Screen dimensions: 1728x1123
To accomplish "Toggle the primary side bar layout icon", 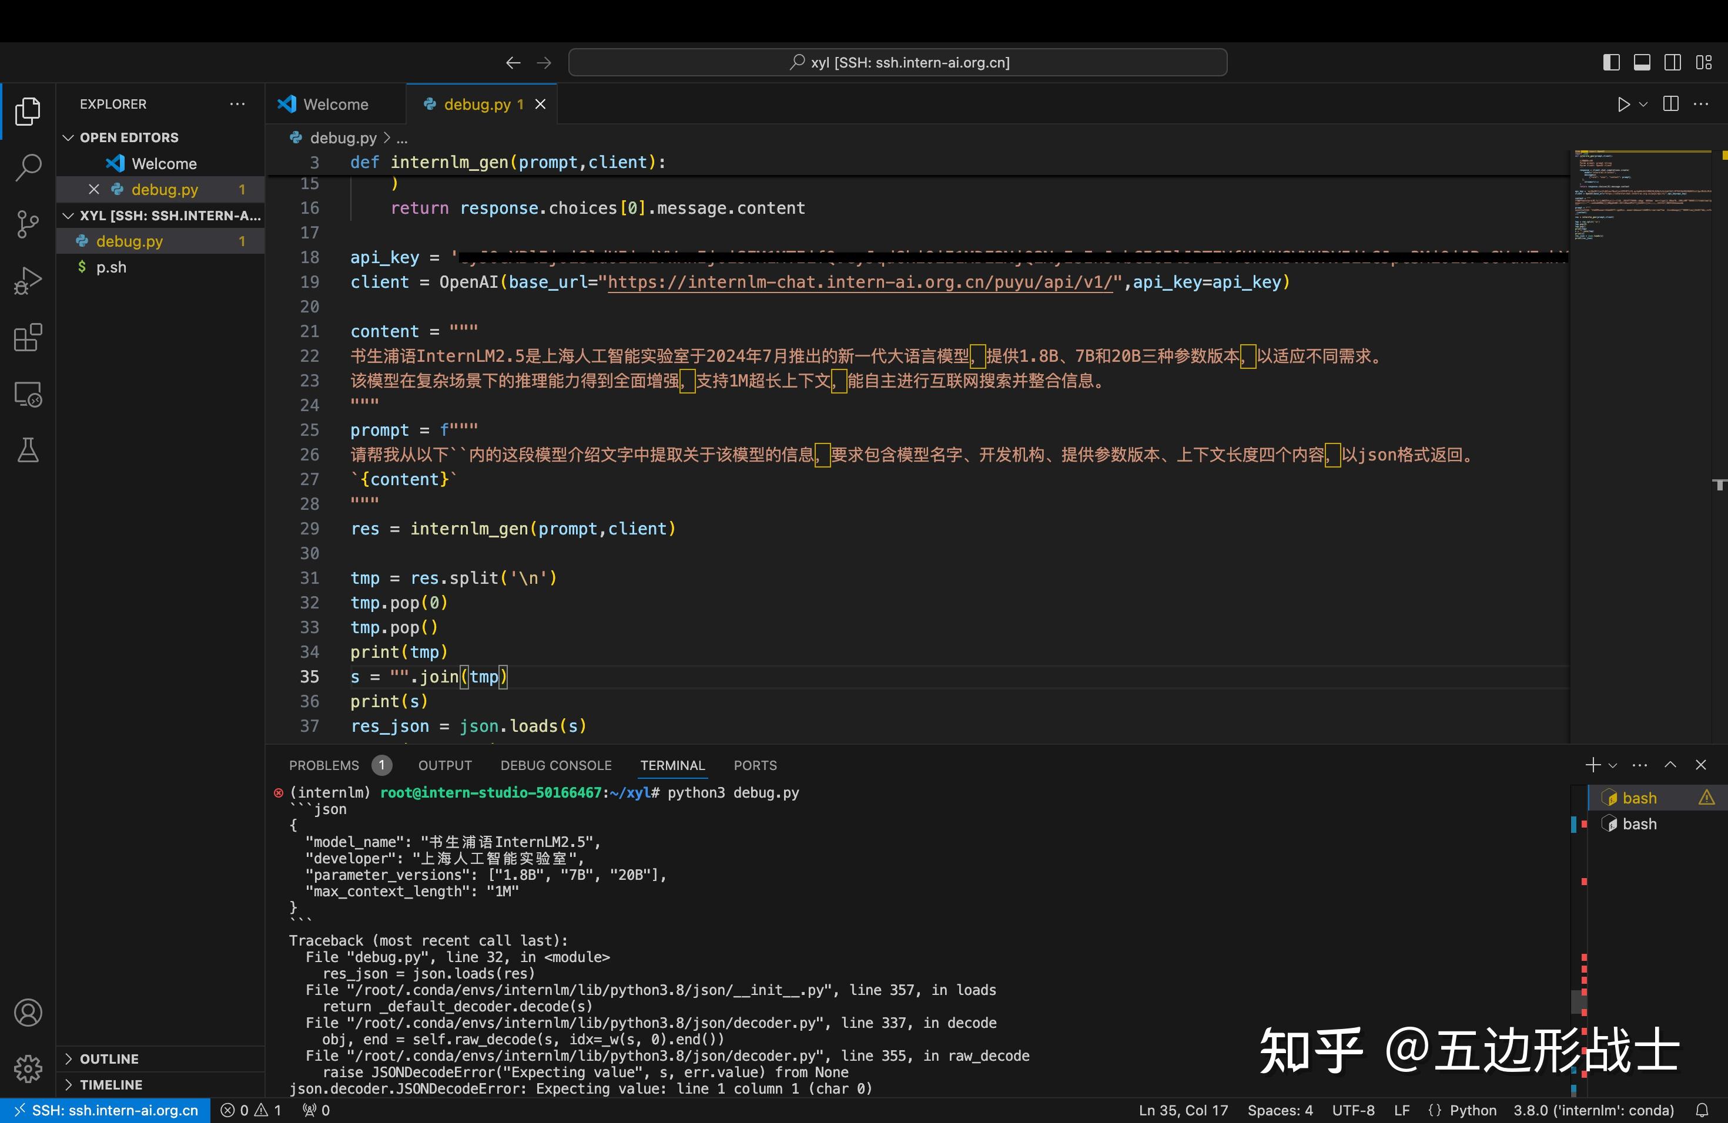I will tap(1611, 62).
